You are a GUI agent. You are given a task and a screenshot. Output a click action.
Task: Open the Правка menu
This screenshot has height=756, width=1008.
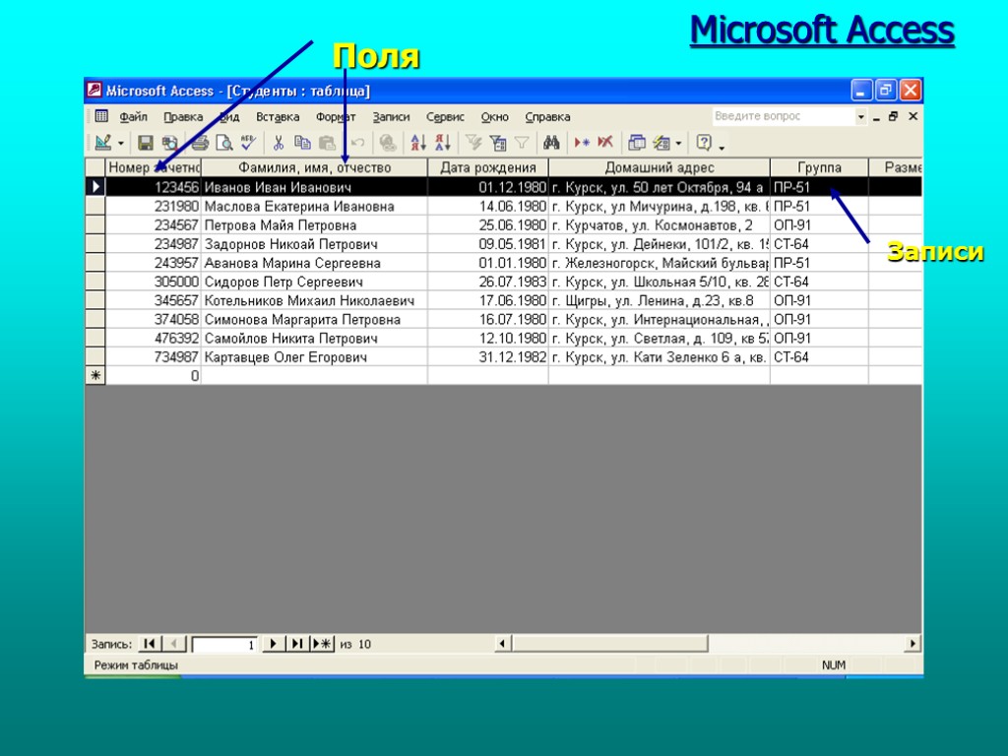(182, 117)
